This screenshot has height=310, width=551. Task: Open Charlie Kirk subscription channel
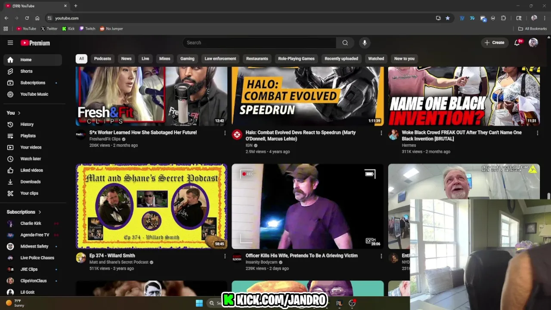click(33, 223)
